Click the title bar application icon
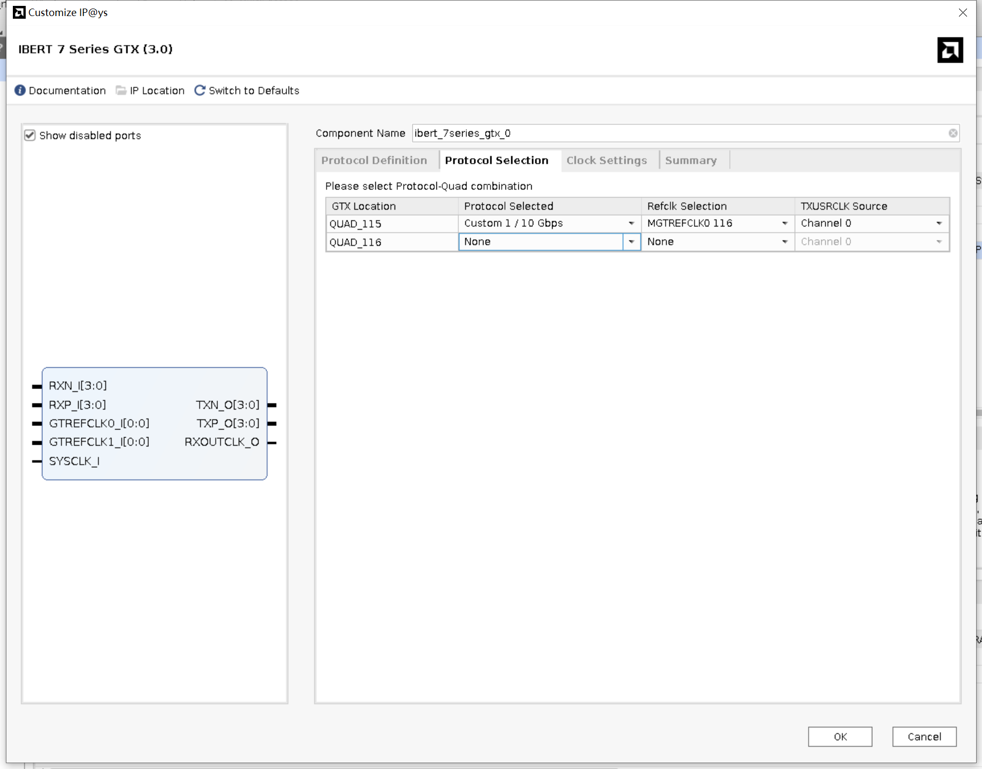 point(19,12)
